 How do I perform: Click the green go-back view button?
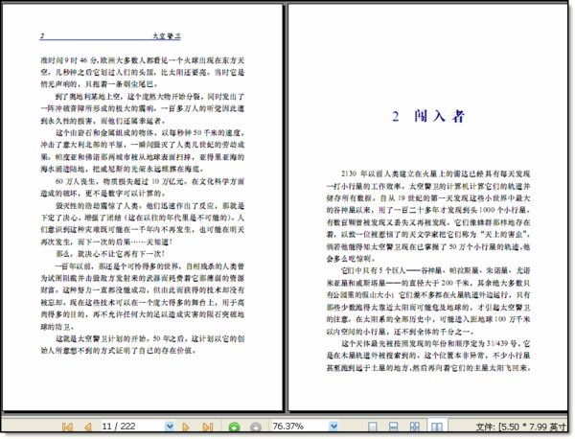click(x=234, y=427)
